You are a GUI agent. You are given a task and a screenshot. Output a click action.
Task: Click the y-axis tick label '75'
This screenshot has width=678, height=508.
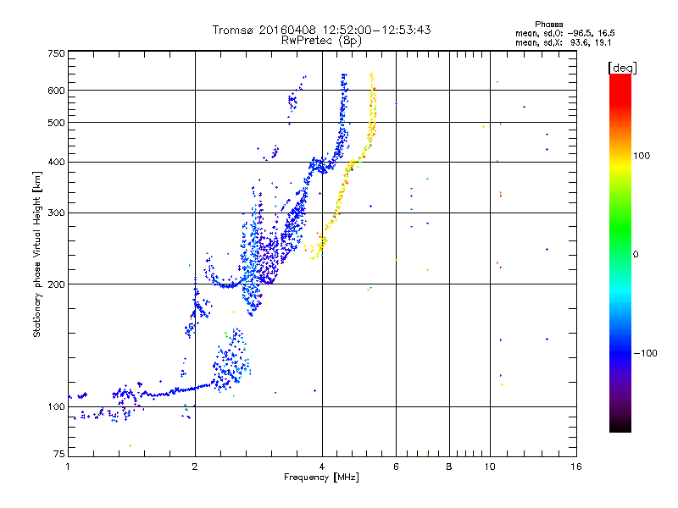(x=59, y=454)
